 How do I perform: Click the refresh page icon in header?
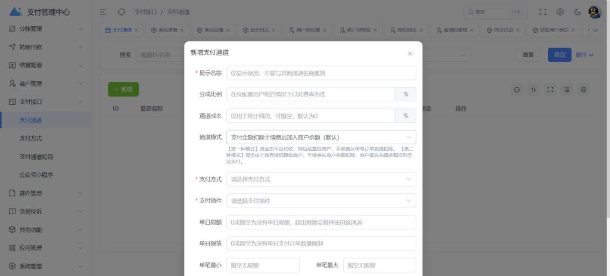[122, 12]
